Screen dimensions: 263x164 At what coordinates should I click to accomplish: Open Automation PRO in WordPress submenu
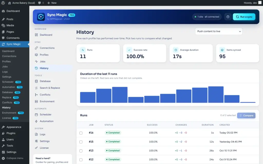12,87
